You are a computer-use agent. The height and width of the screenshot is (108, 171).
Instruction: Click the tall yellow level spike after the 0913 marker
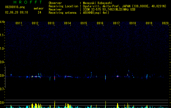tap(55, 104)
